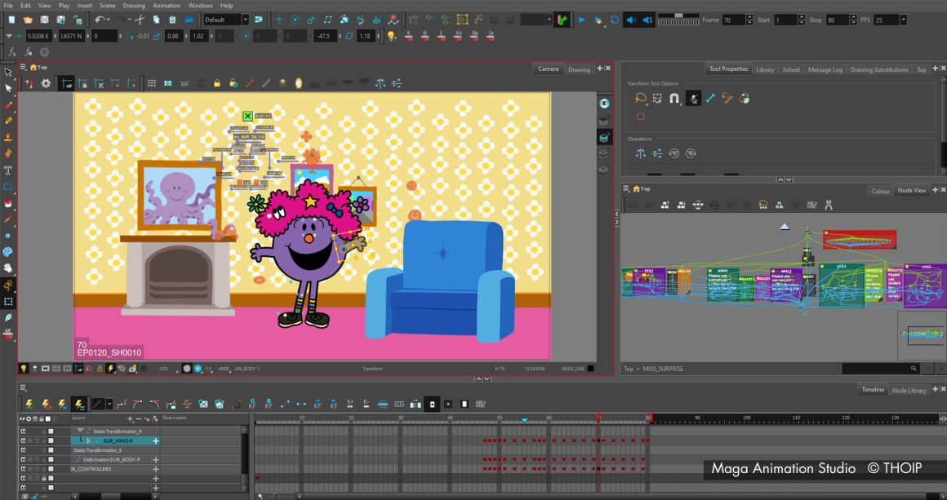Click the Play button in playback toolbar
947x500 pixels.
click(x=582, y=20)
